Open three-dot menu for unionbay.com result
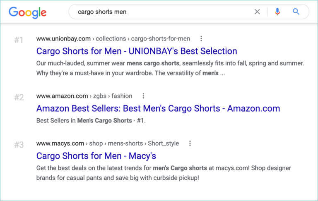 click(x=201, y=38)
